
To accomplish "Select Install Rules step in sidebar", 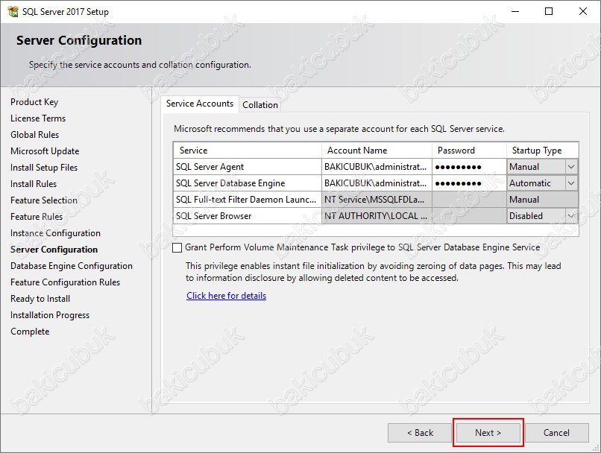I will 34,184.
